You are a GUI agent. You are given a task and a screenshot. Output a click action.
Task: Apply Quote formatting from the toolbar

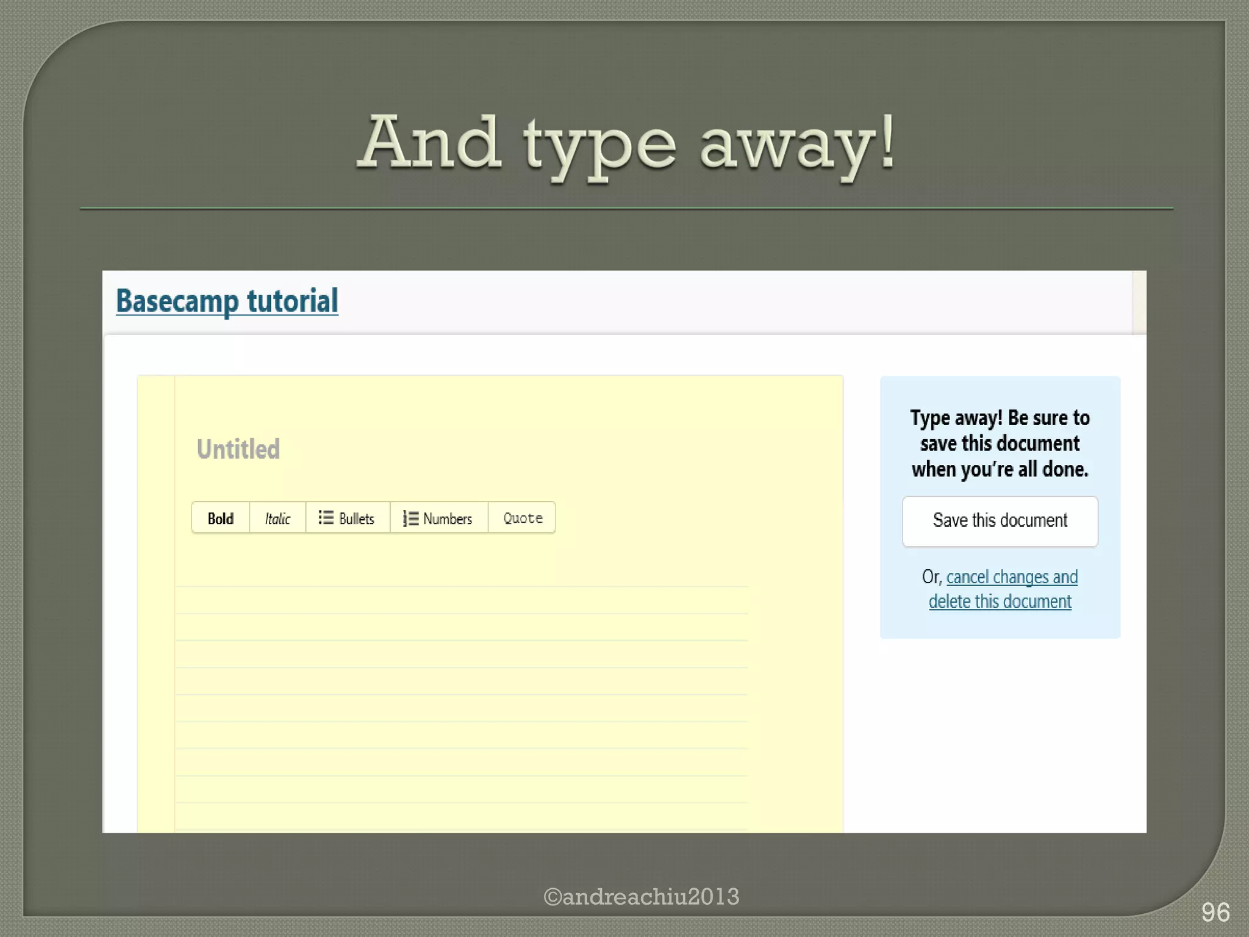(523, 519)
